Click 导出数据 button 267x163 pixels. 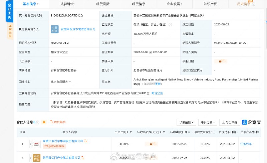pos(230,122)
